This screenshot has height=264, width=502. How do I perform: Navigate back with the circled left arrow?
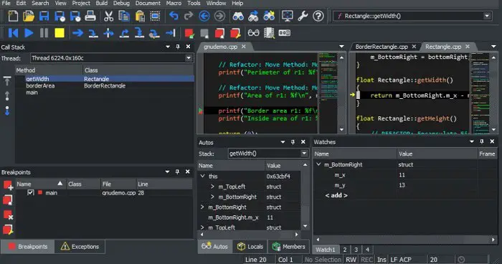click(x=204, y=16)
